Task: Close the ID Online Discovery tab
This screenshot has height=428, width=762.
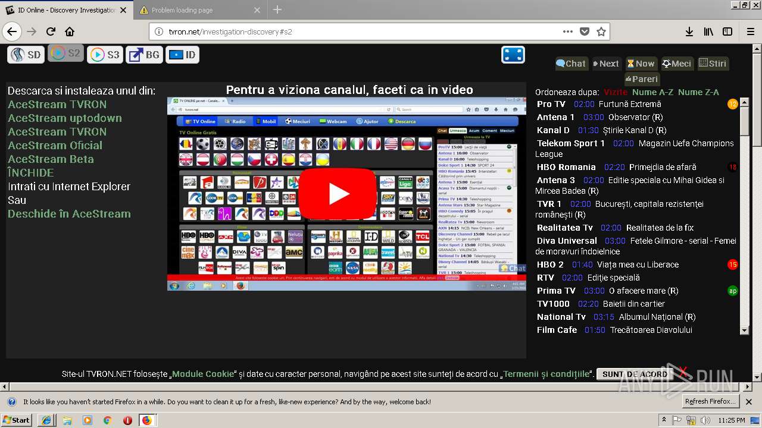Action: tap(123, 10)
